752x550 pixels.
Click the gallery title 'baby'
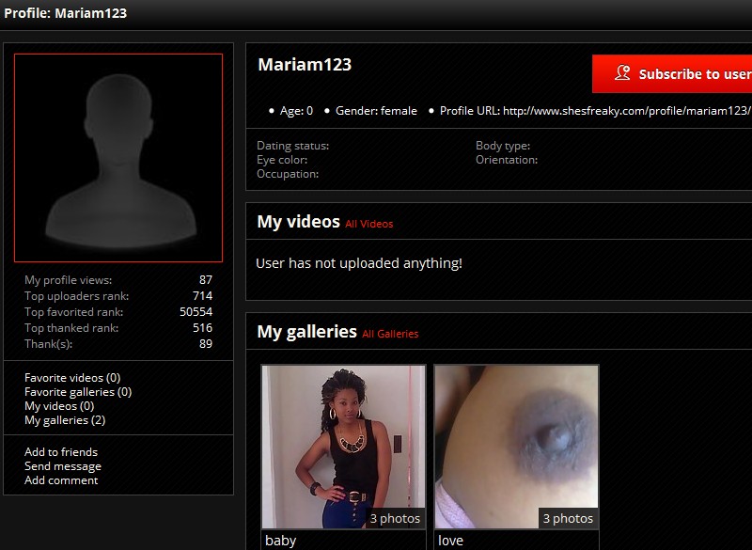click(280, 541)
